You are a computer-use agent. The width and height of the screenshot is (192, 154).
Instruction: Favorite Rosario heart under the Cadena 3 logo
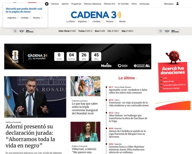115,22
